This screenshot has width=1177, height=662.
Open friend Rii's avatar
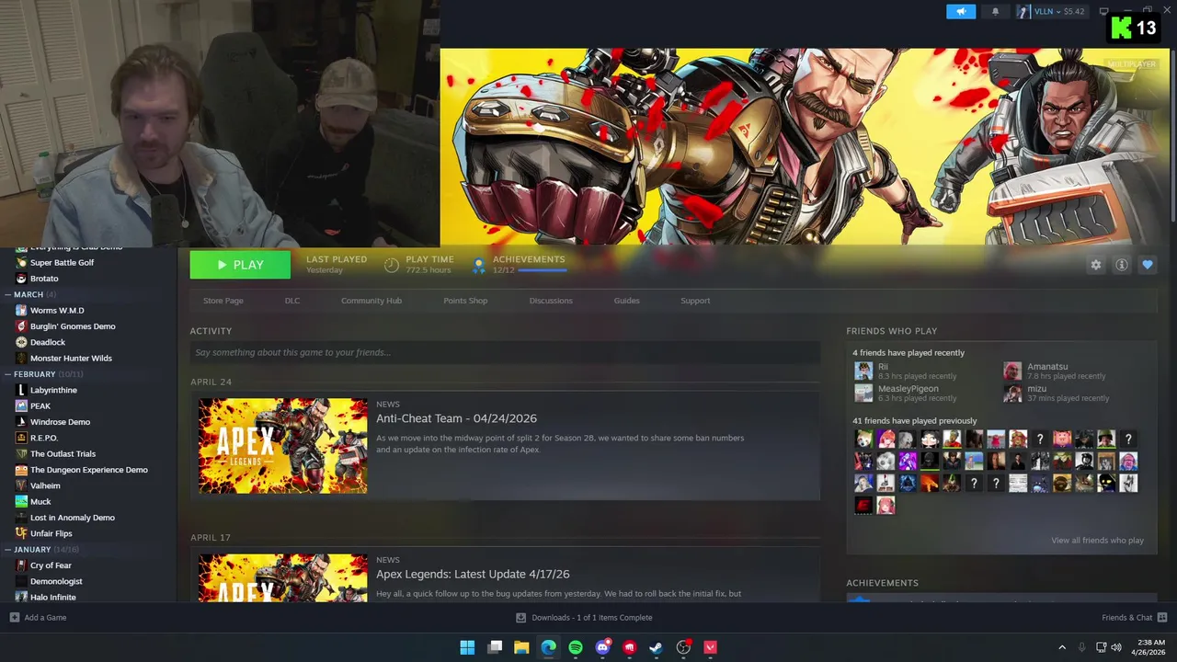click(863, 371)
